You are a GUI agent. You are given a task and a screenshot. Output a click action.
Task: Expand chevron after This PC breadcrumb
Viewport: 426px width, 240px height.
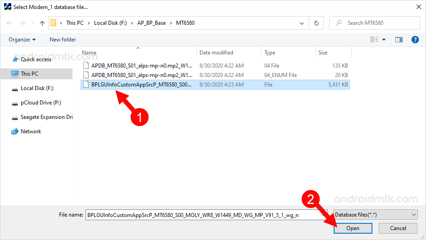(x=89, y=23)
